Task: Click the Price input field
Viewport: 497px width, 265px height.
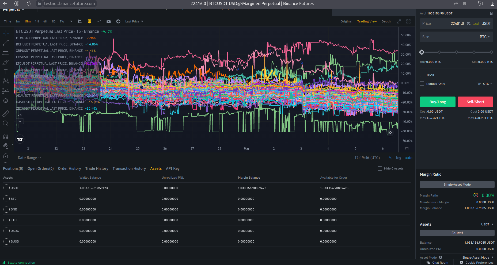Action: pos(457,24)
